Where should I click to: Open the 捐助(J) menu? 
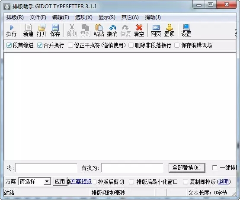point(153,17)
